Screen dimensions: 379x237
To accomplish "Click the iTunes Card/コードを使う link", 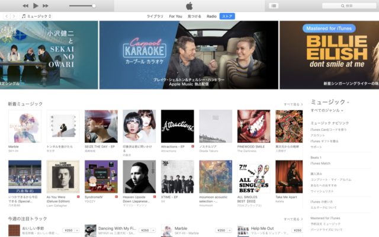I will coord(329,130).
